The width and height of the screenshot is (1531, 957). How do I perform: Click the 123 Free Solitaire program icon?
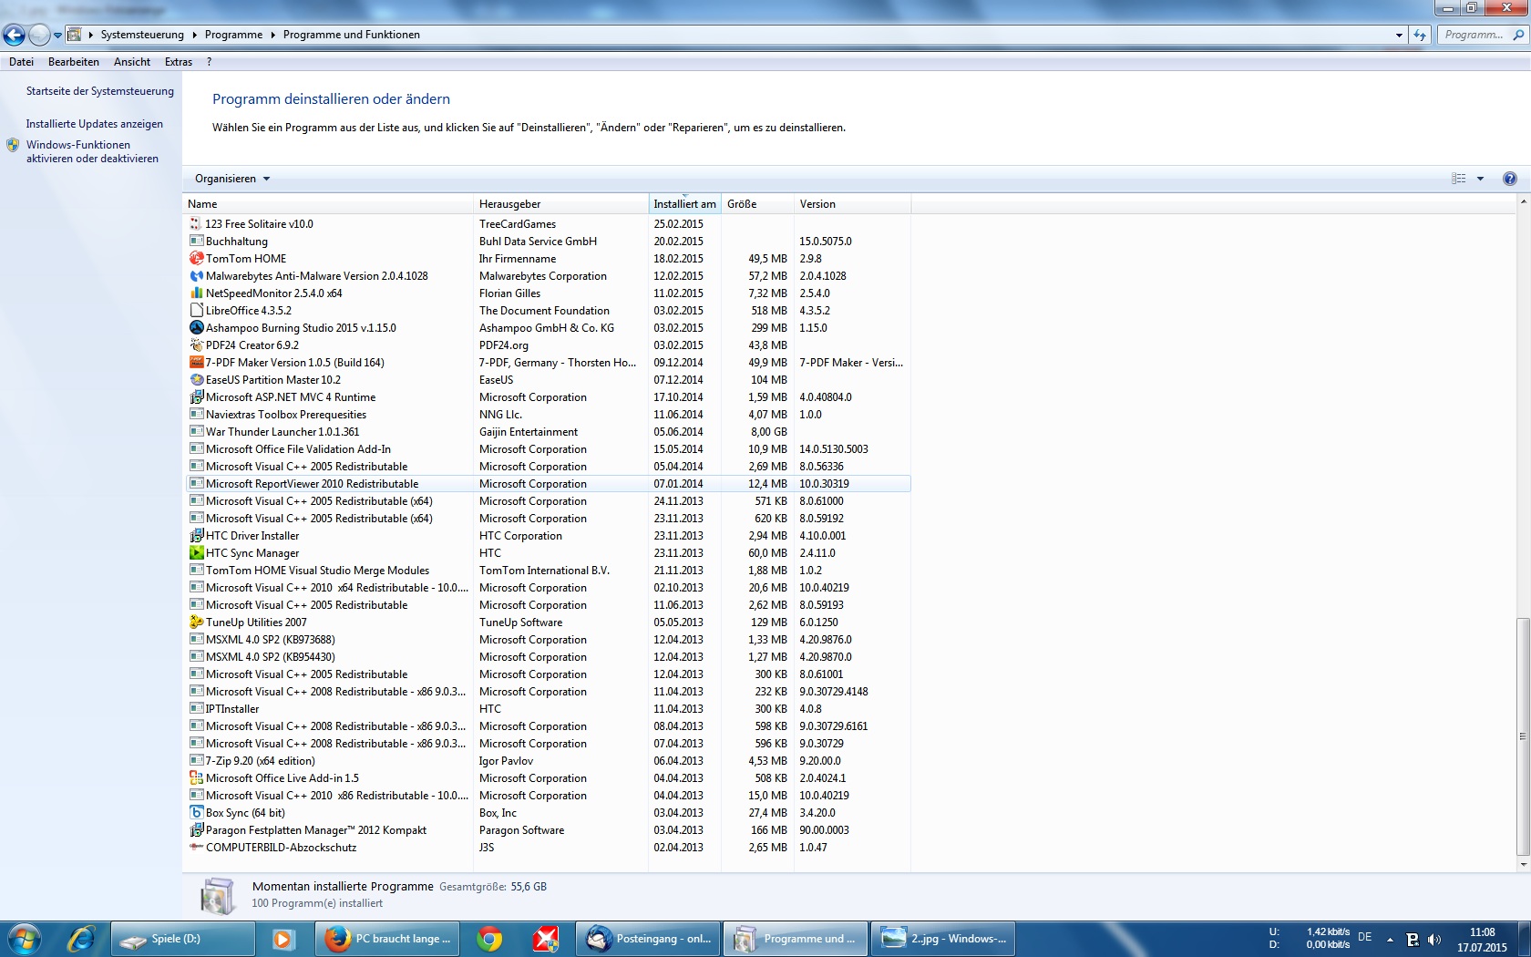[196, 223]
